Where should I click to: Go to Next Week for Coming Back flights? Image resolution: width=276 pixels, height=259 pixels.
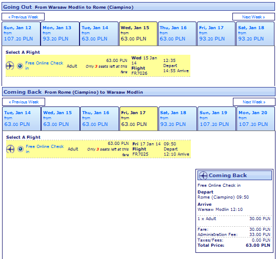click(x=254, y=102)
